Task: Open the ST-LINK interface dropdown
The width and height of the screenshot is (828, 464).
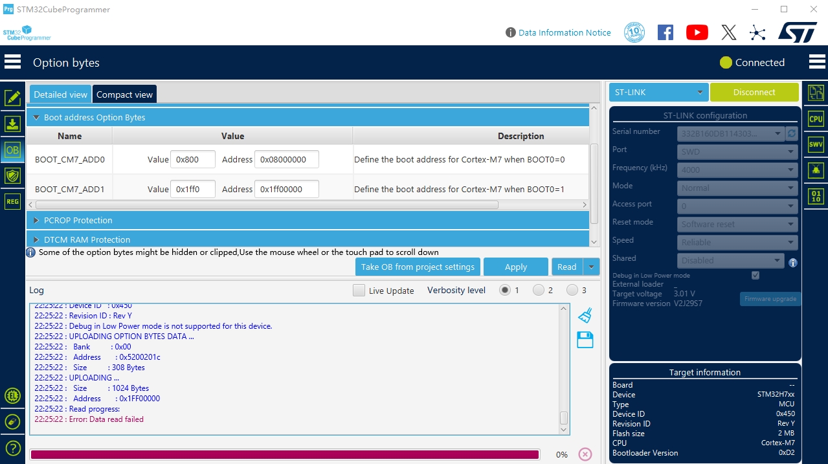Action: coord(659,92)
